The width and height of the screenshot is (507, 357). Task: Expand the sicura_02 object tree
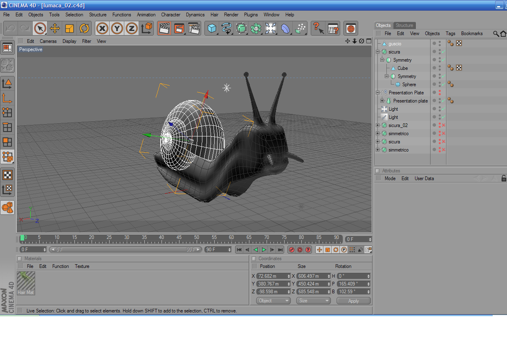click(x=378, y=125)
